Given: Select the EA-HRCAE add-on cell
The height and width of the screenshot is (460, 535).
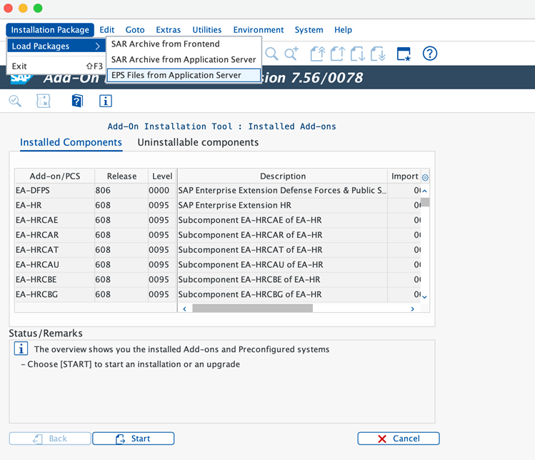Looking at the screenshot, I should click(x=54, y=220).
